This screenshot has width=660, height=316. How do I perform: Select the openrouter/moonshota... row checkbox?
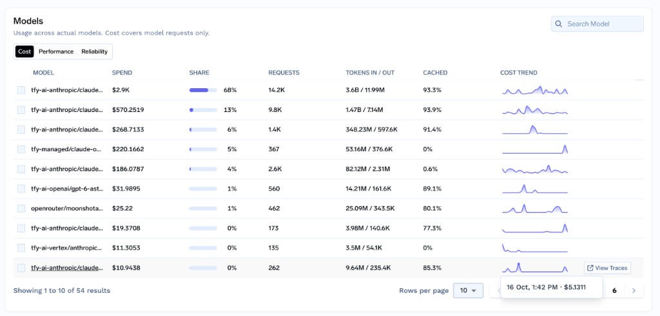click(21, 209)
